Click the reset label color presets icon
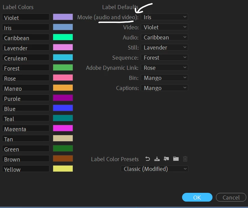 click(148, 159)
